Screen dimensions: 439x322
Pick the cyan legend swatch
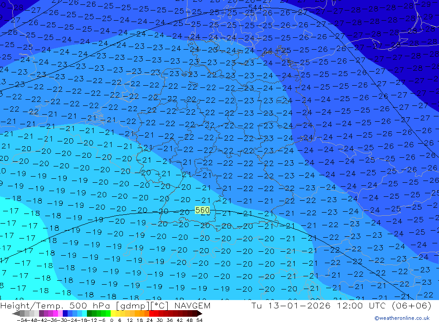[84, 314]
